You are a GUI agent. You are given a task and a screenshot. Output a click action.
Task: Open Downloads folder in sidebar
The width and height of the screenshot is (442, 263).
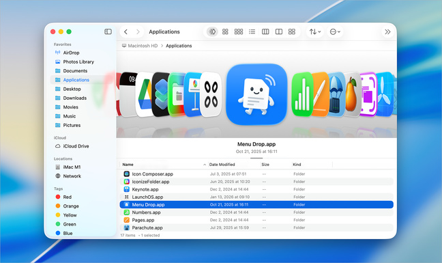coord(75,98)
